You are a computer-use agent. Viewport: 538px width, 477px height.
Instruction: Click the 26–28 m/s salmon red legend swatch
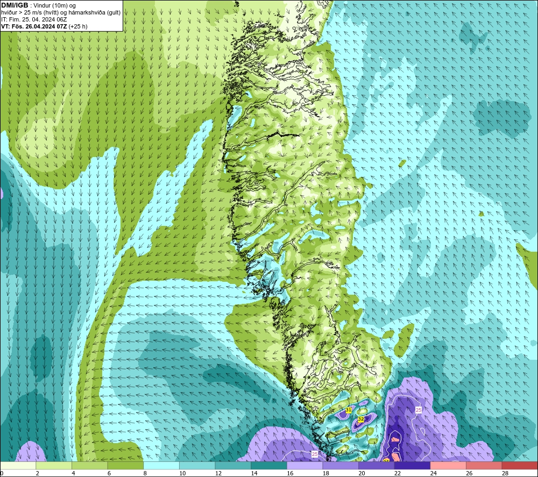[x=484, y=465]
